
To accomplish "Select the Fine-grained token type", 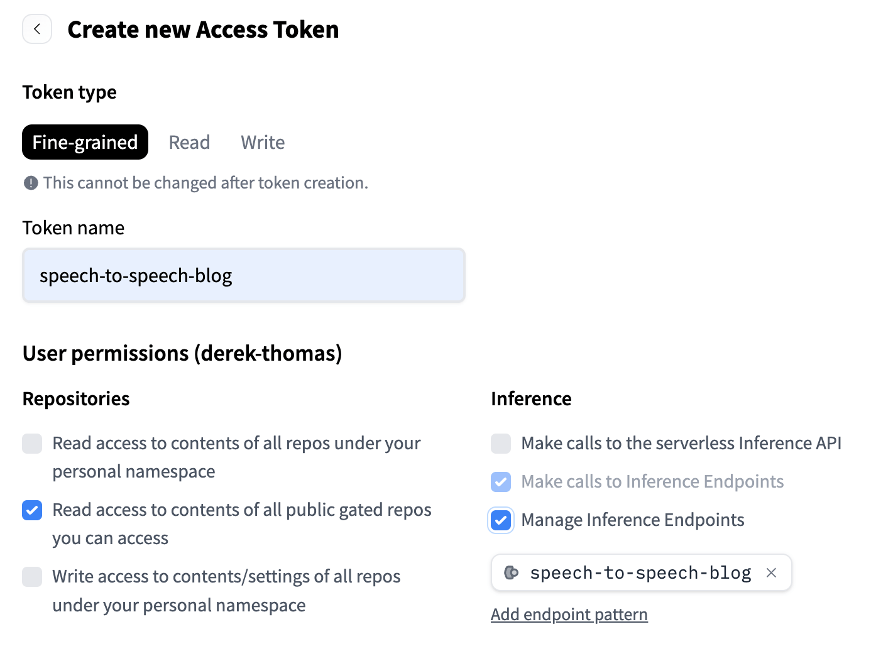I will (x=85, y=142).
